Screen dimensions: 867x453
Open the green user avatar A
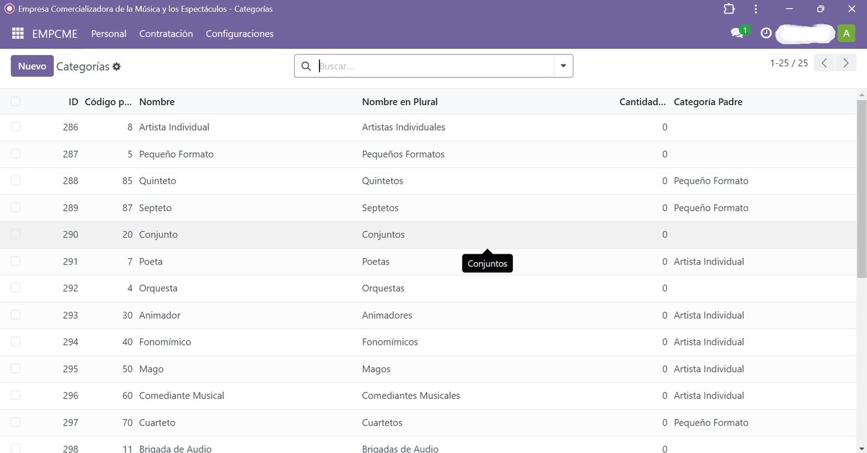pyautogui.click(x=846, y=33)
